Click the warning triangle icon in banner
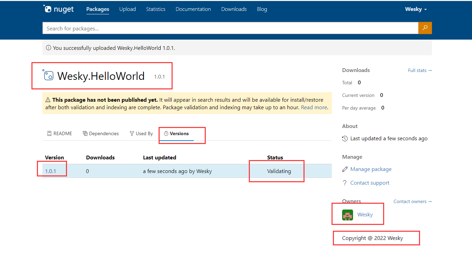 pyautogui.click(x=48, y=100)
